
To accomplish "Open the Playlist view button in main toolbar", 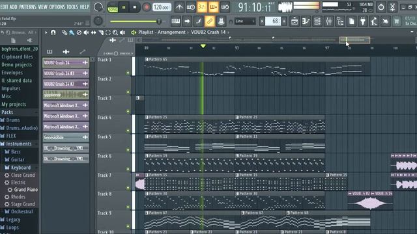I will (295, 21).
